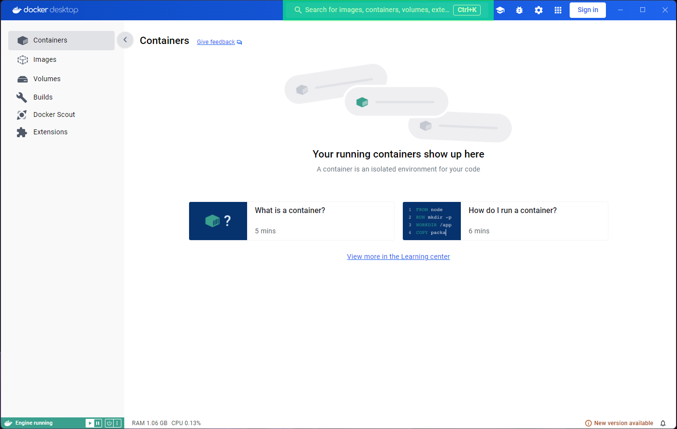677x429 pixels.
Task: Open the 'How do I run a container?' card
Action: 505,221
